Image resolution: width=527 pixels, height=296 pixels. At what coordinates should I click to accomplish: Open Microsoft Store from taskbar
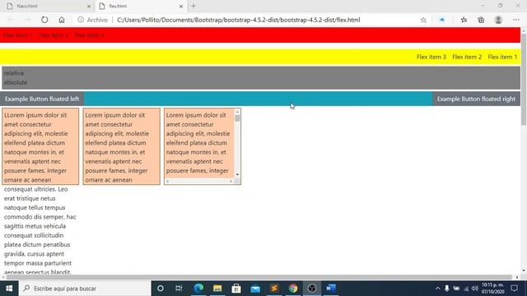[x=236, y=289]
